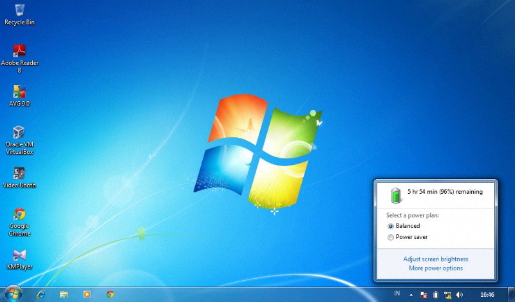
Task: Select the Adobe Reader 8 desktop shortcut
Action: [19, 59]
